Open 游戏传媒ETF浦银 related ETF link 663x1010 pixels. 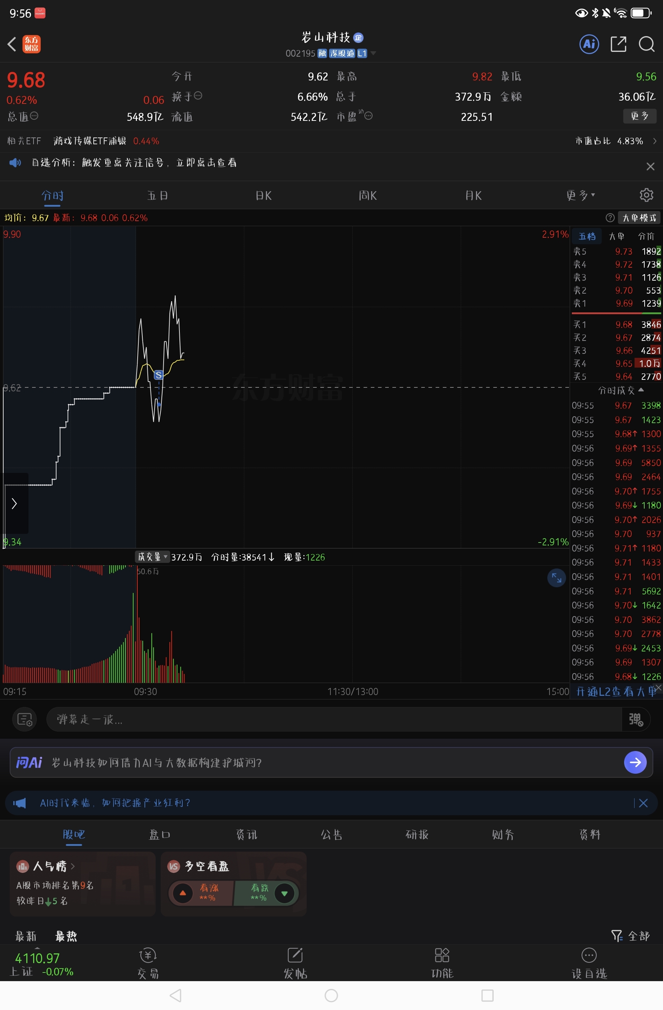[90, 141]
